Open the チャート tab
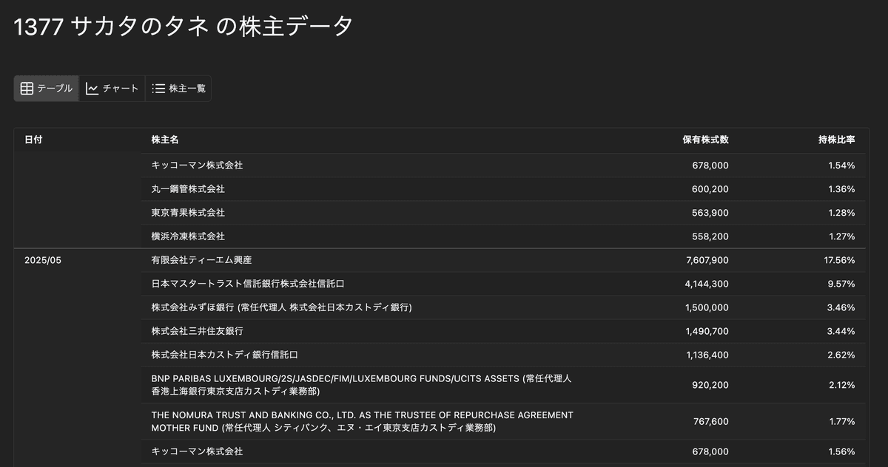 pyautogui.click(x=112, y=89)
